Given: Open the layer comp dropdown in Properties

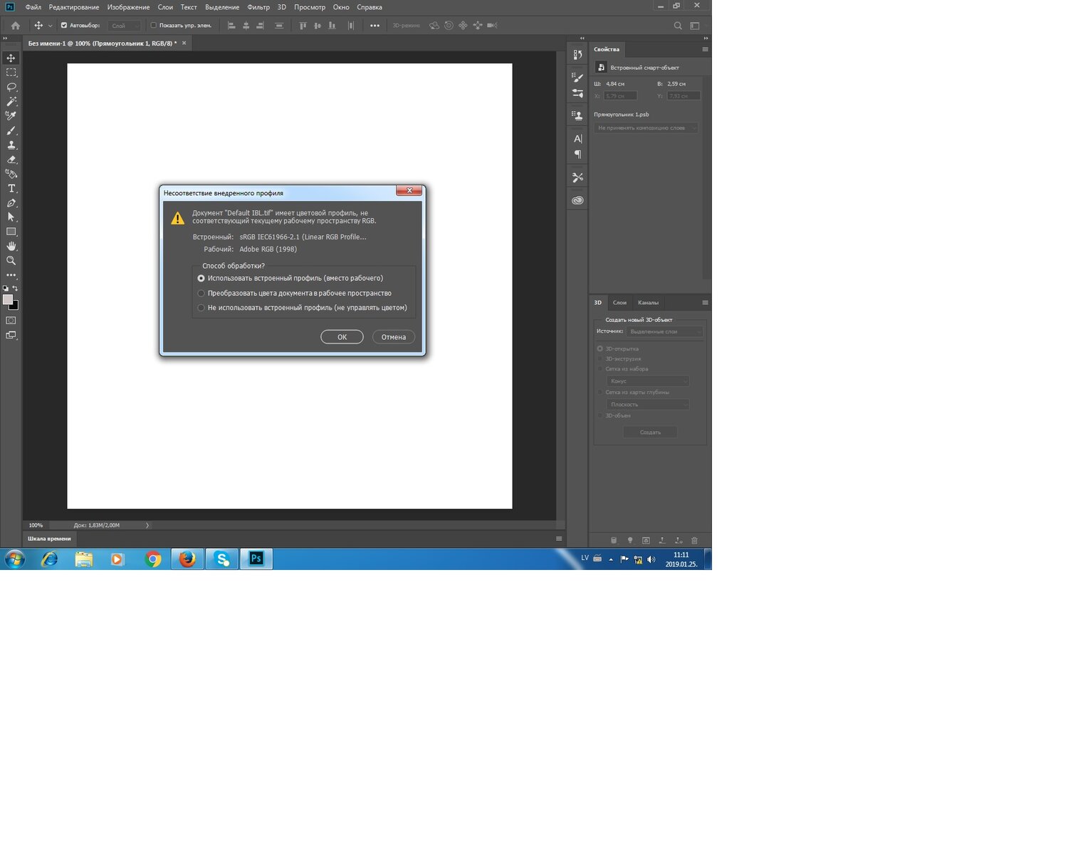Looking at the screenshot, I should 646,128.
